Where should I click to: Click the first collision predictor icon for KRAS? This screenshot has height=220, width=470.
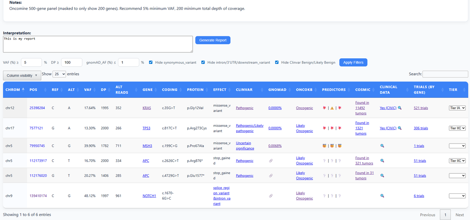324,108
